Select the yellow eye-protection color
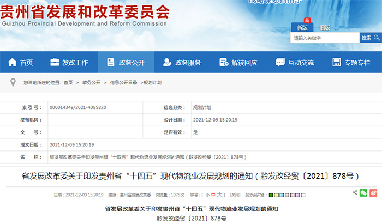The image size is (382, 224). 276,195
